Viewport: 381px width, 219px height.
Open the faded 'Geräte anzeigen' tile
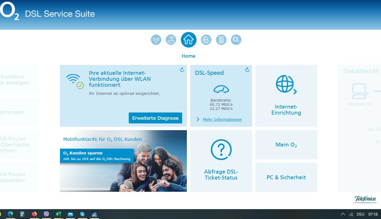[19, 79]
